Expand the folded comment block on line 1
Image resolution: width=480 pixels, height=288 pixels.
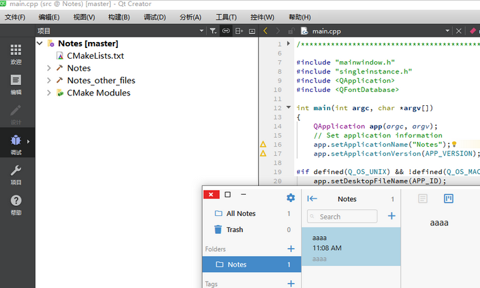pyautogui.click(x=288, y=43)
